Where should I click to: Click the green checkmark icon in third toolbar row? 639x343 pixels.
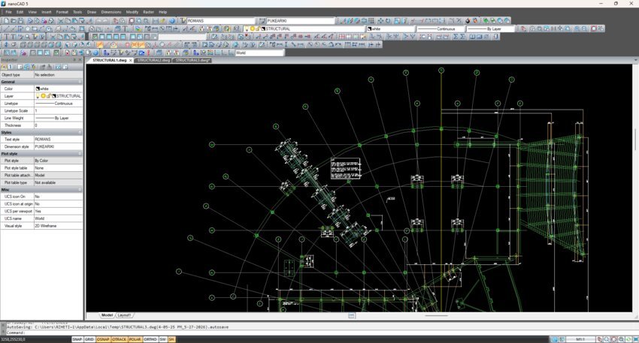pyautogui.click(x=95, y=37)
